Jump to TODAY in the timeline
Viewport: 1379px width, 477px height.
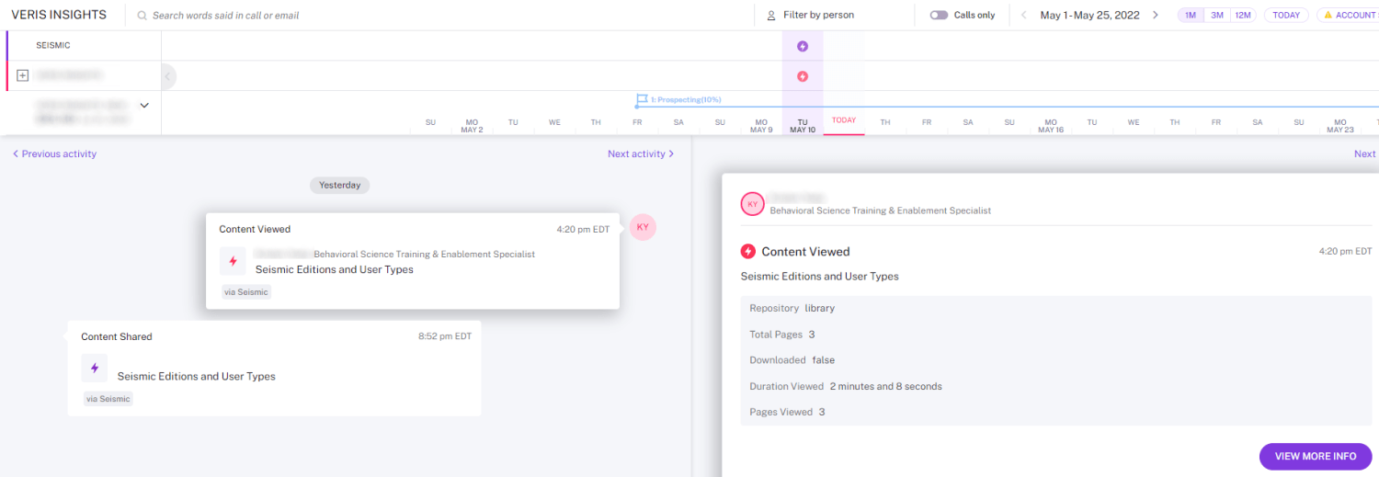(1286, 16)
